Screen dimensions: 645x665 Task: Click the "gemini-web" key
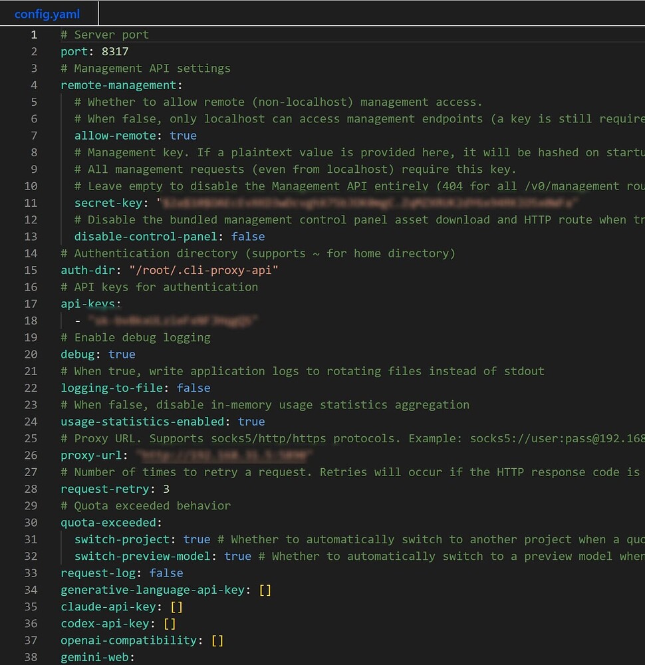(94, 658)
